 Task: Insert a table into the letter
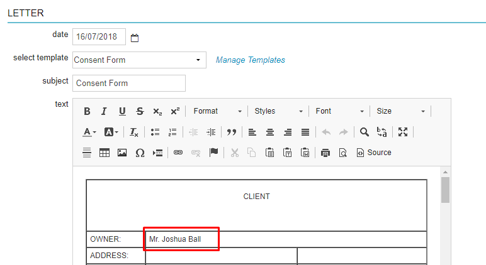[105, 153]
